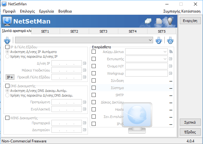Switch to the SET3 tab
Viewport: 203px width, 144px height.
[104, 31]
